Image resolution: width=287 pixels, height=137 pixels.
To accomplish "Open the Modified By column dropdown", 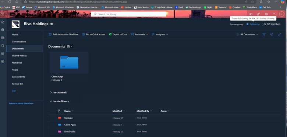I will pos(144,111).
